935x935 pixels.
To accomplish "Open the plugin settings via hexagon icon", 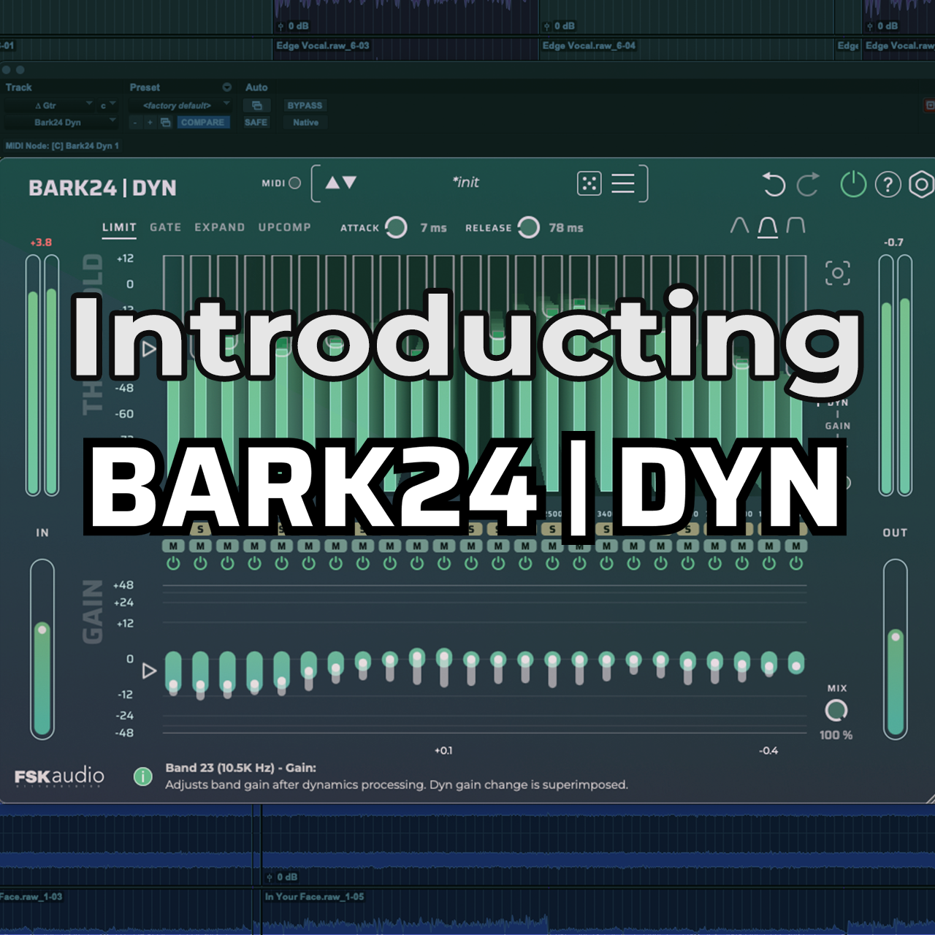I will tap(920, 185).
